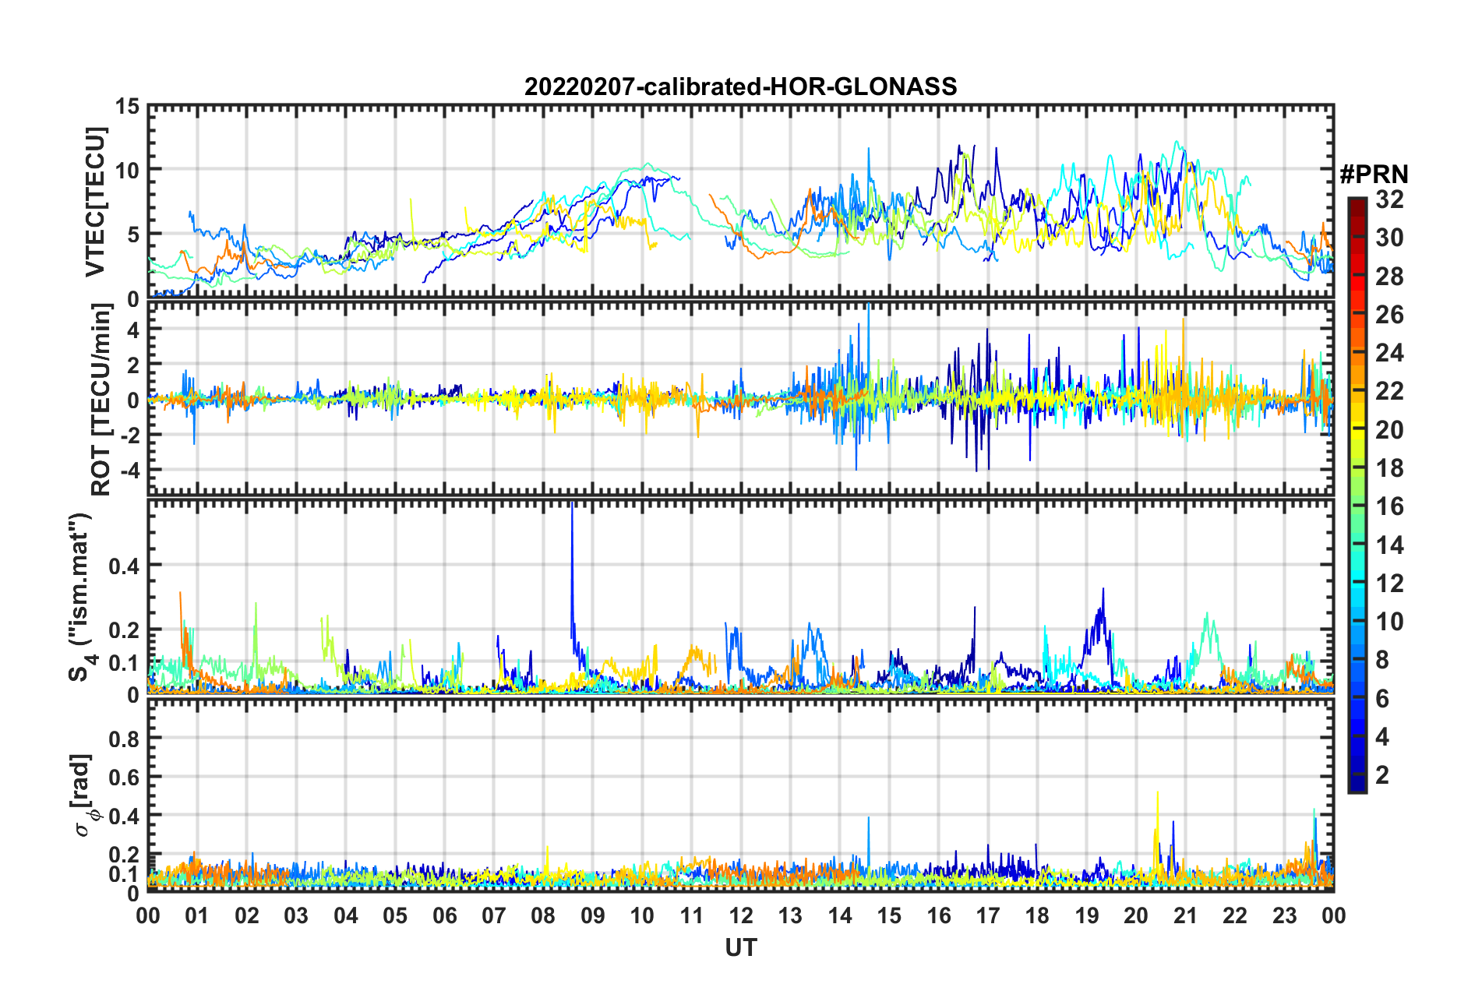Click the 28 label on the PRN colorbar
This screenshot has height=991, width=1482.
[1389, 277]
